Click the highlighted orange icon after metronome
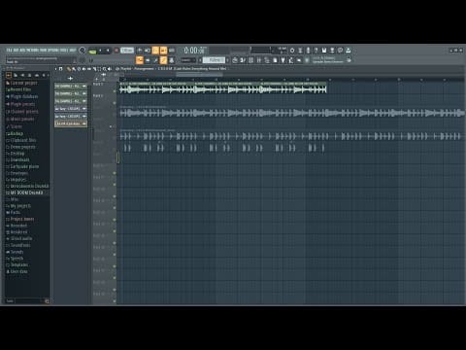 tap(155, 51)
